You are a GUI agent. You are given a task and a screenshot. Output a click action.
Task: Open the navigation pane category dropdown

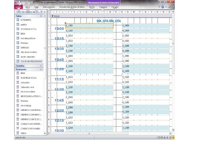(x=41, y=12)
